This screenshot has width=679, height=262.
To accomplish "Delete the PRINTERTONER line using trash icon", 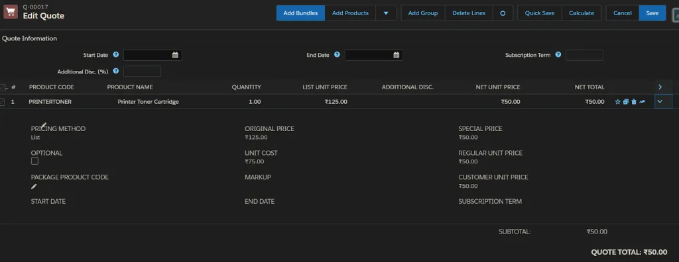I will point(634,102).
